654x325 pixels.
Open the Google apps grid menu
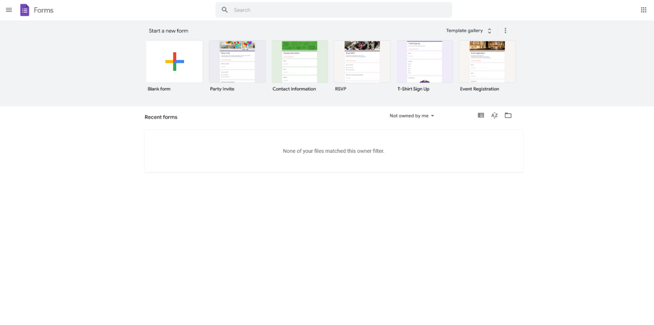click(644, 9)
